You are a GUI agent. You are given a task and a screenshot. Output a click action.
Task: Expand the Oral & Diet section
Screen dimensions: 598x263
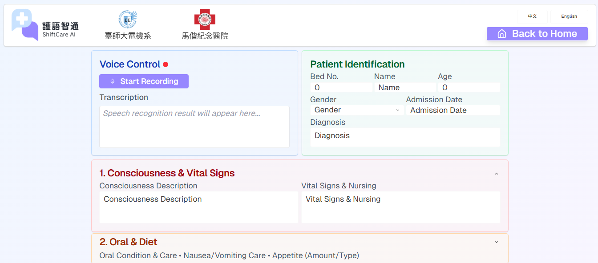(x=497, y=242)
